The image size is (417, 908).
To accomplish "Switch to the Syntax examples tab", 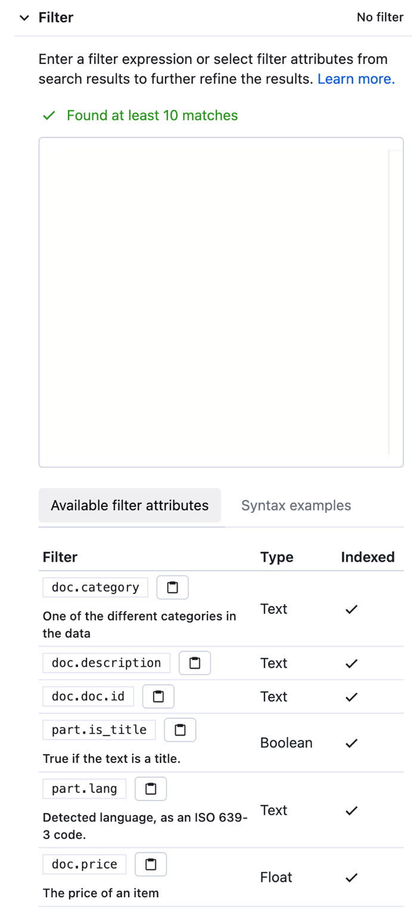I will pyautogui.click(x=296, y=505).
